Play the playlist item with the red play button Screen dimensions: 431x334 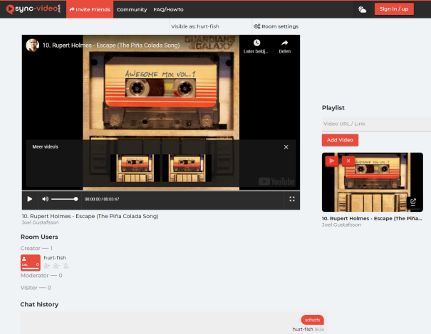point(331,161)
